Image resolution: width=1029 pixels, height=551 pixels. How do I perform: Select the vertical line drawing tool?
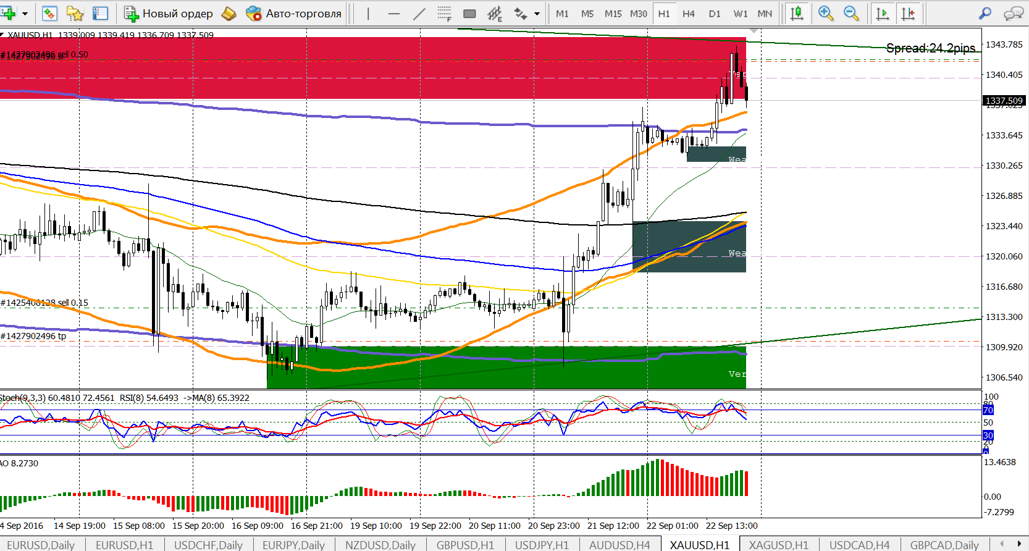click(368, 13)
